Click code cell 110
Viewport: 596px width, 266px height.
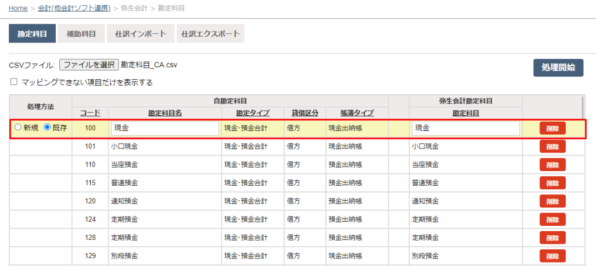click(90, 165)
